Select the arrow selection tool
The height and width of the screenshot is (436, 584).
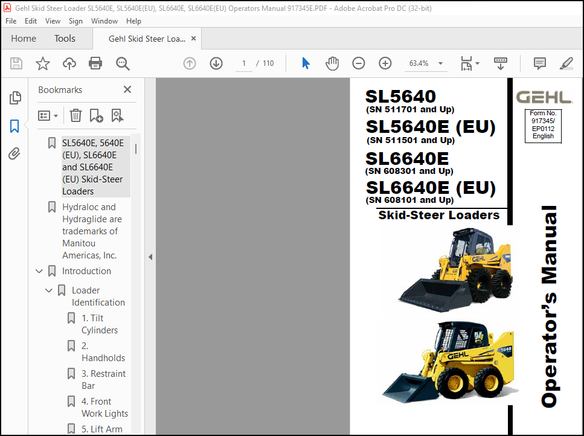tap(306, 63)
